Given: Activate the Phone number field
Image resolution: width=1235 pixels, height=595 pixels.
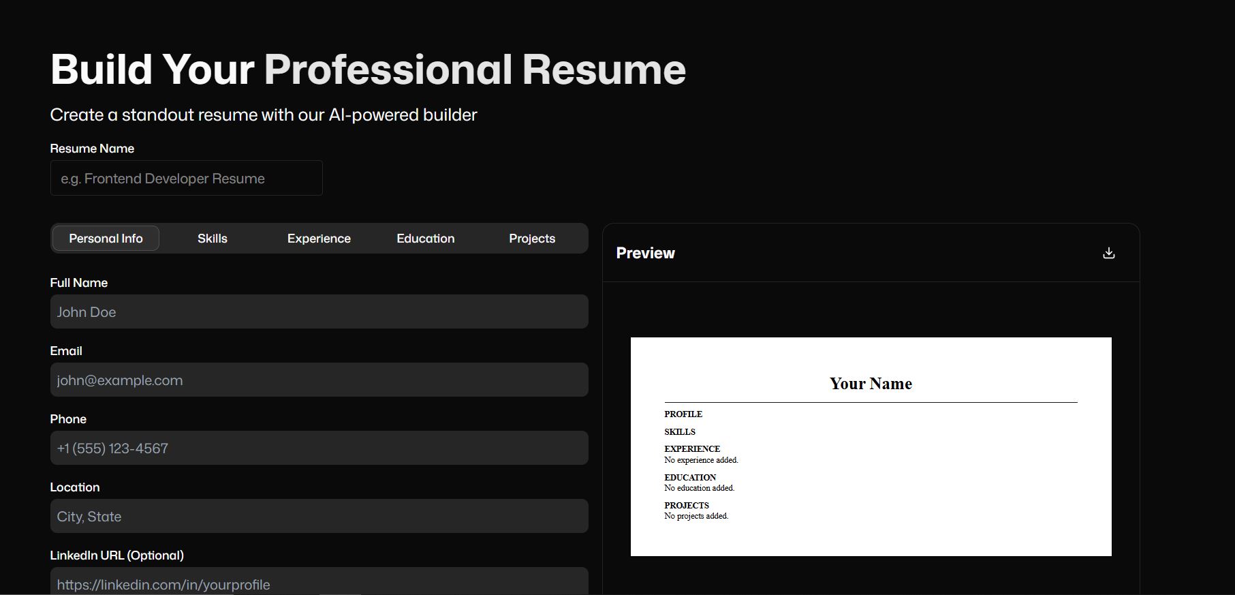Looking at the screenshot, I should [319, 448].
